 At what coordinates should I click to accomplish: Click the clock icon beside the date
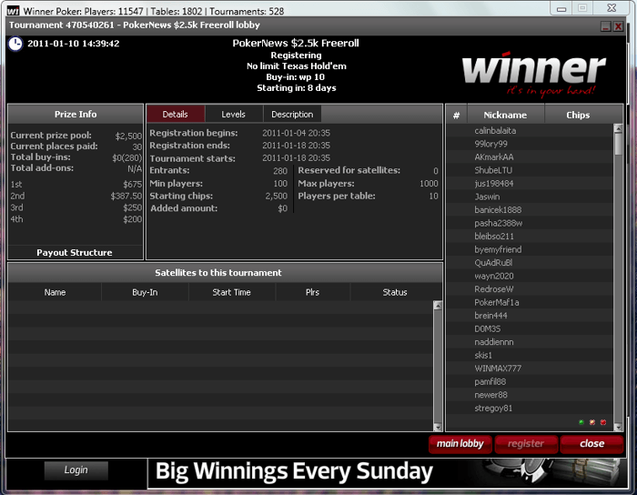coord(15,44)
